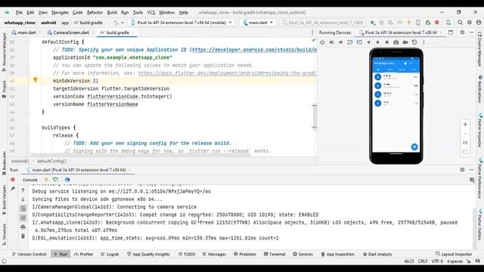Run the app with green play icon
The height and width of the screenshot is (272, 484).
pyautogui.click(x=373, y=23)
